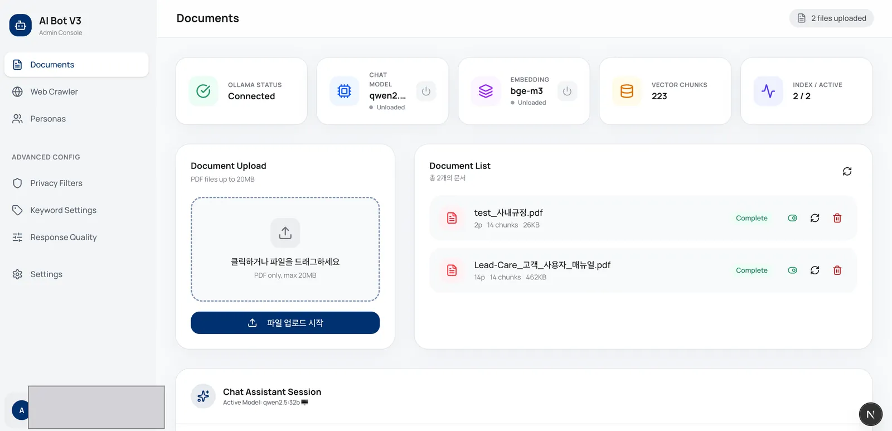Toggle visibility of Lead-Care manual PDF

click(x=792, y=270)
